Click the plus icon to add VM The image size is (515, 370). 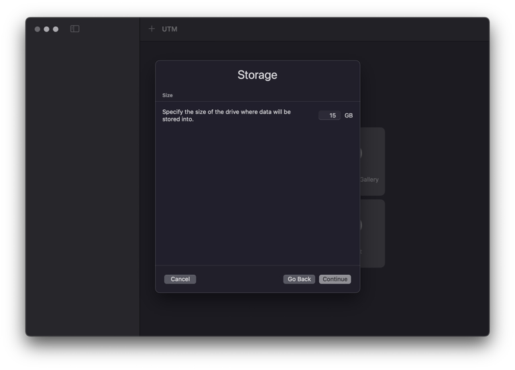152,29
